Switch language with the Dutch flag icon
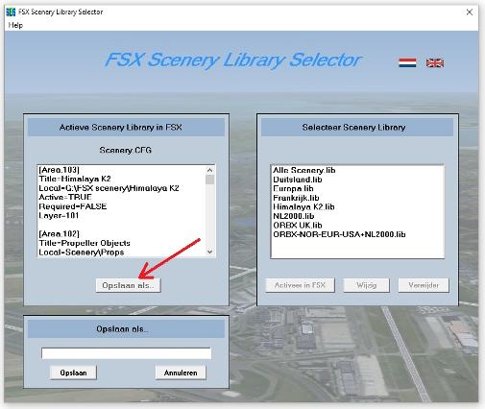Image resolution: width=485 pixels, height=409 pixels. [407, 62]
